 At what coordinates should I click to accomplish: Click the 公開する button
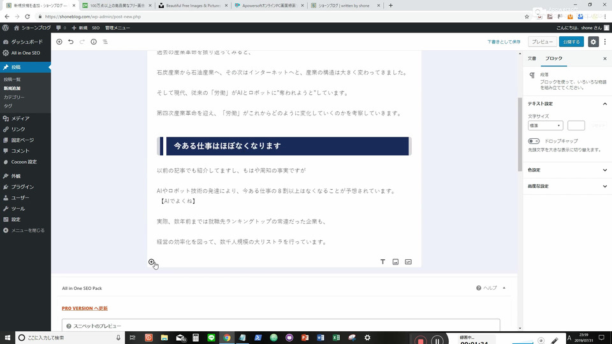[x=571, y=42]
